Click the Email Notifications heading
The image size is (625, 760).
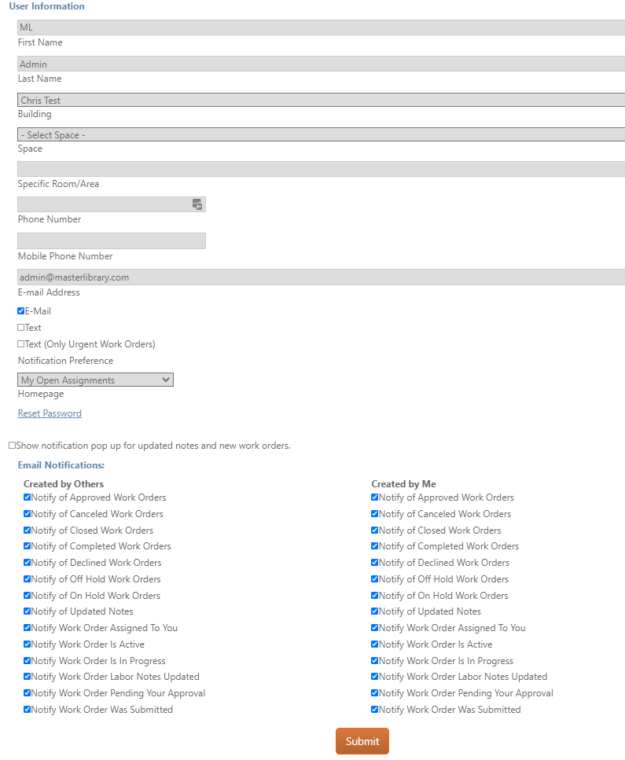[x=61, y=465]
